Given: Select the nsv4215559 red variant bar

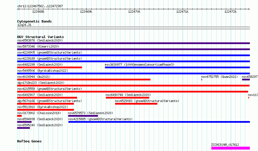Looking at the screenshot, I should point(132,92).
